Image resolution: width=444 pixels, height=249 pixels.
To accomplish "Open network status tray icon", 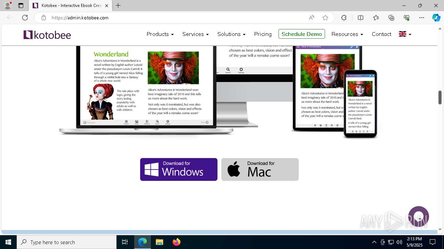I will coord(391,242).
